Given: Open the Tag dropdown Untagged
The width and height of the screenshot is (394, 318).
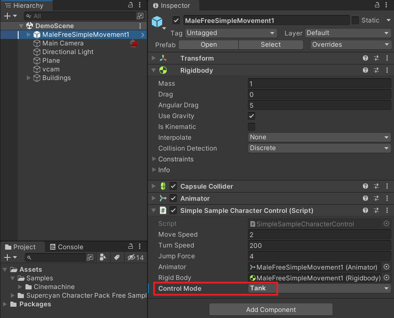Looking at the screenshot, I should click(231, 33).
